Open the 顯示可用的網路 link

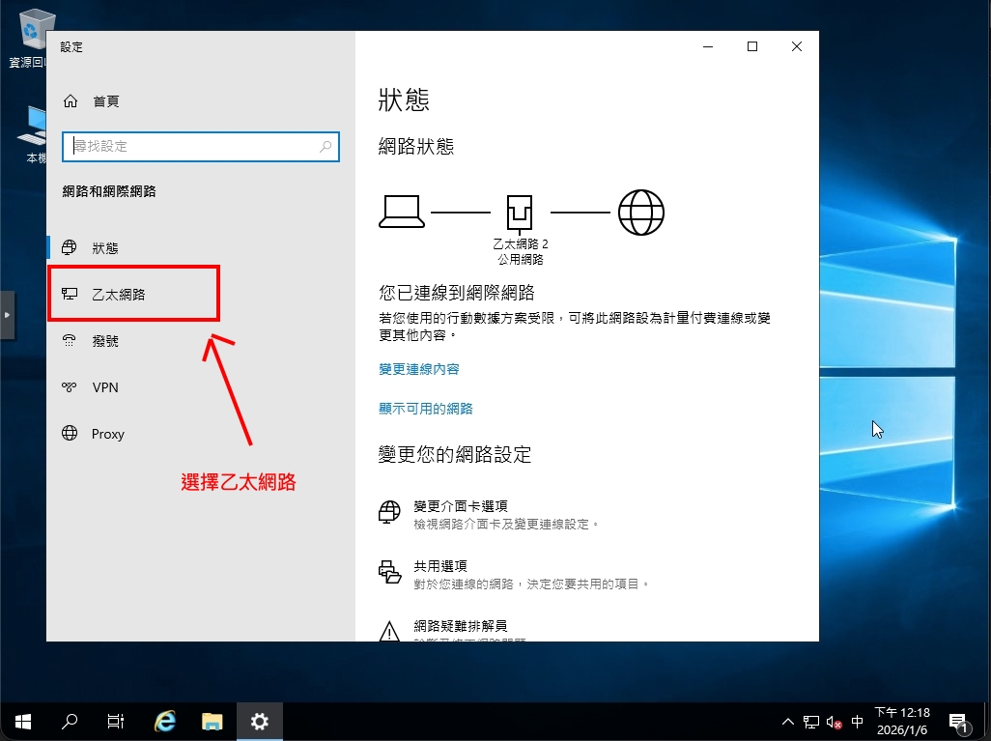coord(425,409)
